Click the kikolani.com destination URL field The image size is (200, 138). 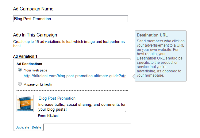pyautogui.click(x=75, y=76)
